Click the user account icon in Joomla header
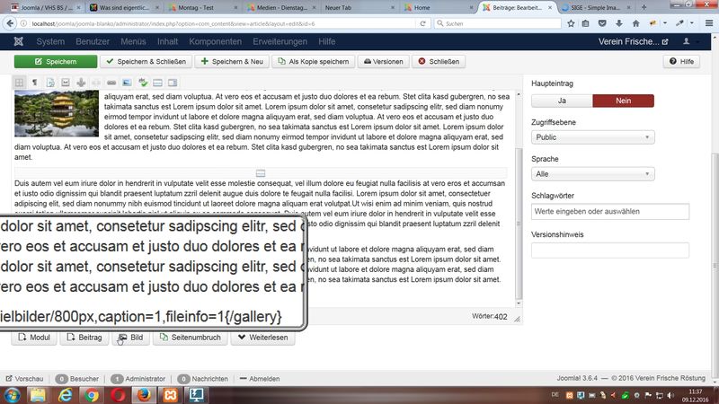Image resolution: width=719 pixels, height=404 pixels. (687, 41)
